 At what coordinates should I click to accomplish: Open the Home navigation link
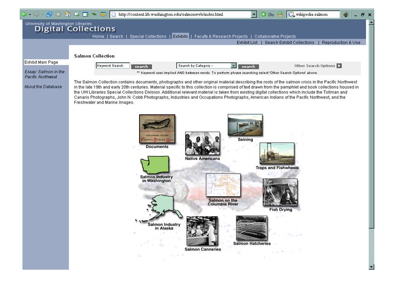[98, 36]
